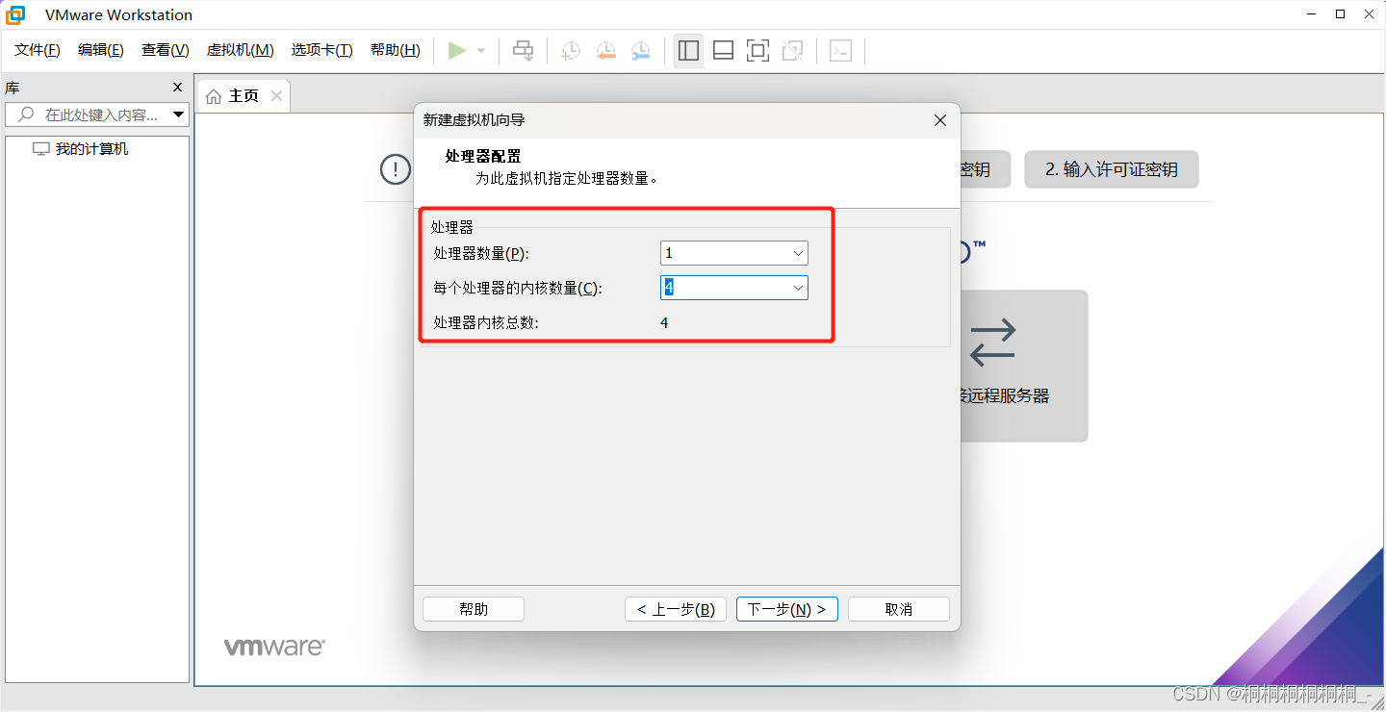1386x712 pixels.
Task: Click the connect to remote server arrows tile
Action: 1024,366
